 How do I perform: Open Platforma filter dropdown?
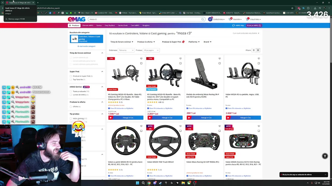coord(194,42)
